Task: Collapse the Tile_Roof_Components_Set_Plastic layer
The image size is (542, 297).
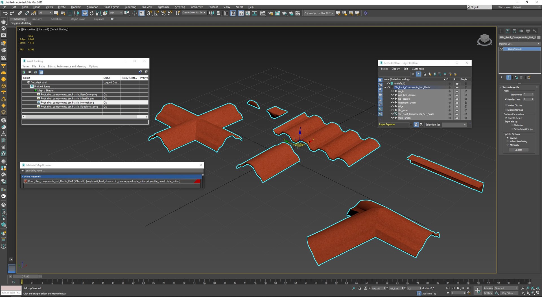Action: (385, 88)
